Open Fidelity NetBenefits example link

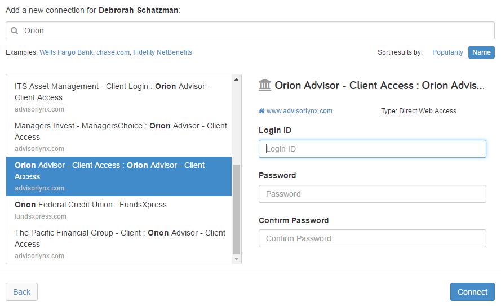[162, 52]
